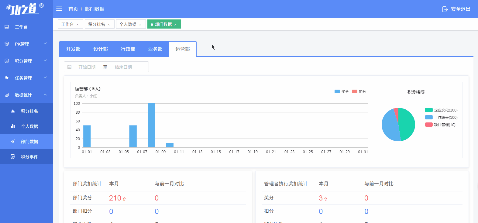
Task: Click 部门数据 in the breadcrumb
Action: click(x=95, y=9)
